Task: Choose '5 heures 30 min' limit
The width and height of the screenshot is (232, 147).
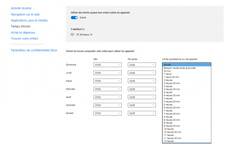Action: (172, 102)
